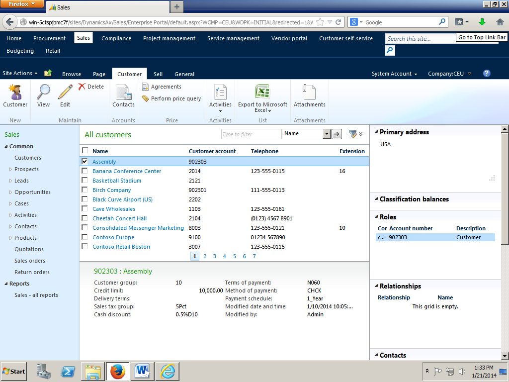Open the Compliance navigation tab
This screenshot has height=382, width=509.
click(x=116, y=38)
